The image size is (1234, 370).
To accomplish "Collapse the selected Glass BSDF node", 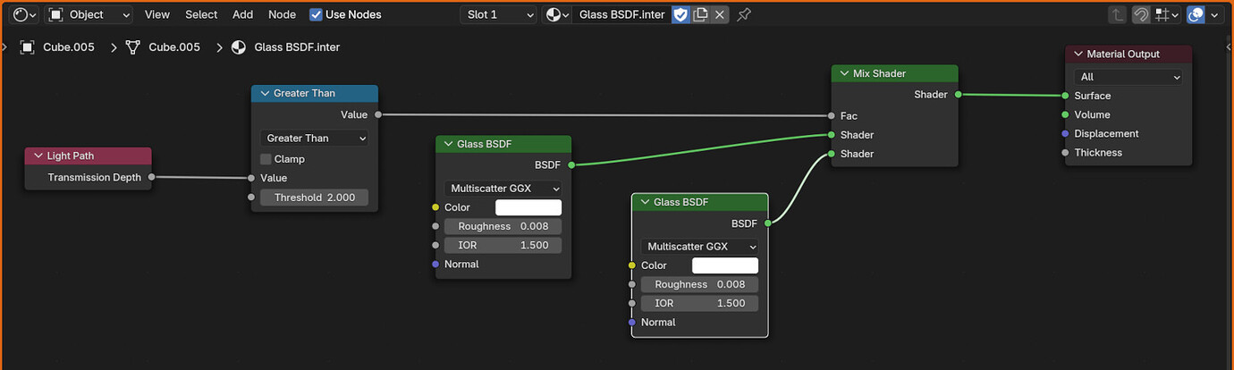I will coord(645,202).
